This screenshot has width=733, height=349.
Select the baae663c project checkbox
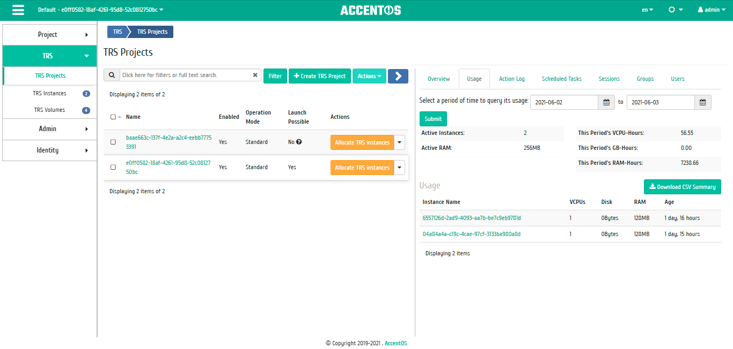(x=113, y=142)
